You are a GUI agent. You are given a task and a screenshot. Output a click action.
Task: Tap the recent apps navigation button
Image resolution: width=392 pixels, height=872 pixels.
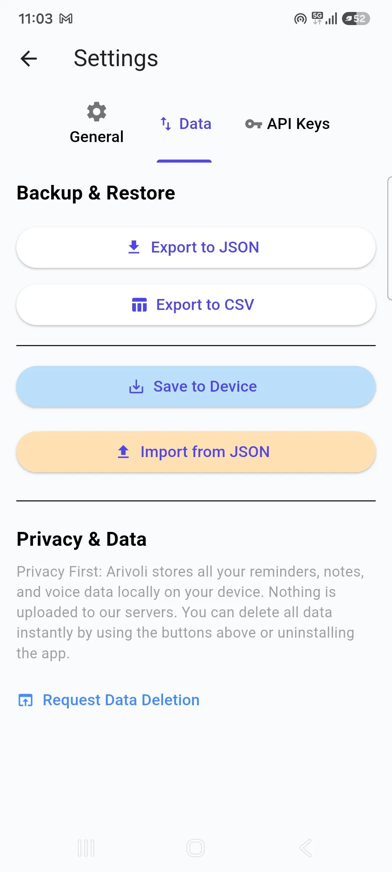point(86,848)
